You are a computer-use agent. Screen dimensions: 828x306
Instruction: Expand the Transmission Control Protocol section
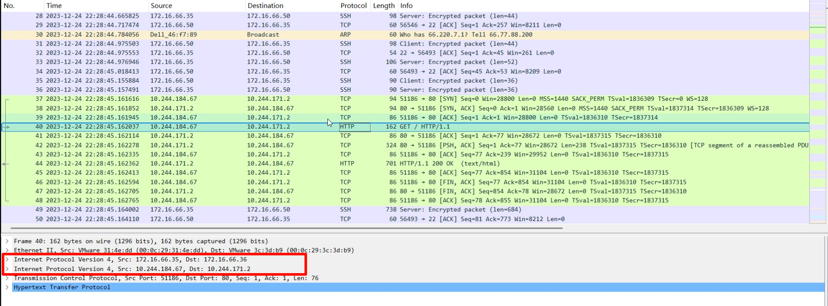pyautogui.click(x=7, y=278)
